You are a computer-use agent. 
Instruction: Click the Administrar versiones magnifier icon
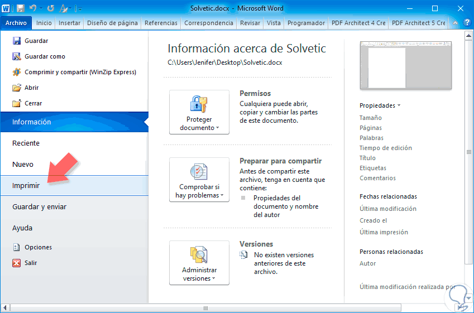coord(199,254)
